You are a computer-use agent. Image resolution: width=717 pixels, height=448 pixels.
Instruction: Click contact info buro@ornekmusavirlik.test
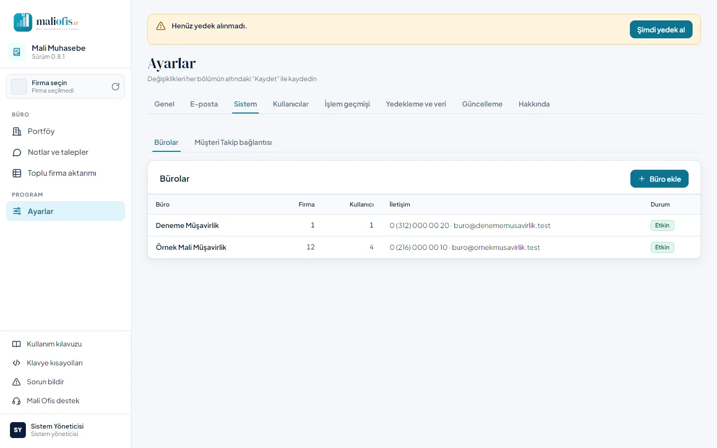coord(496,247)
